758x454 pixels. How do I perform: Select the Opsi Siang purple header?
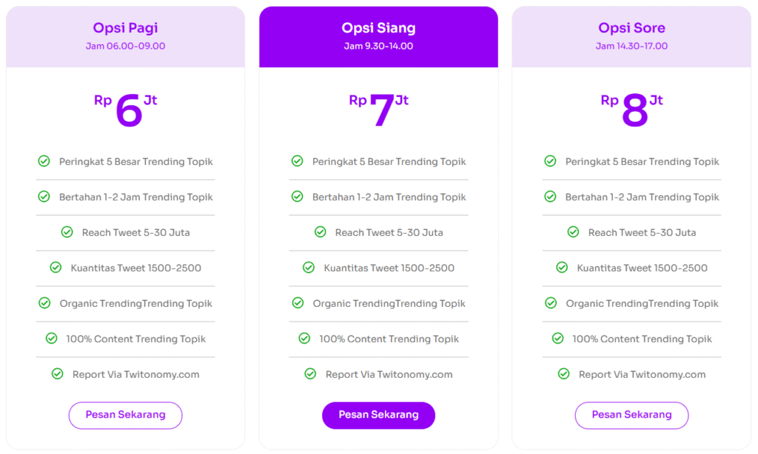pyautogui.click(x=378, y=37)
